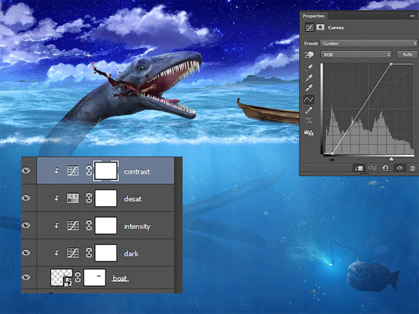This screenshot has width=419, height=314.
Task: Select the boat layer smart object thumbnail
Action: click(61, 278)
